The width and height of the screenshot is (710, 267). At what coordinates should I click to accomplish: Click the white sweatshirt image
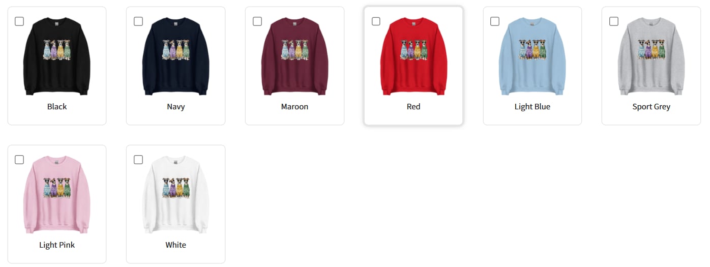coord(175,195)
